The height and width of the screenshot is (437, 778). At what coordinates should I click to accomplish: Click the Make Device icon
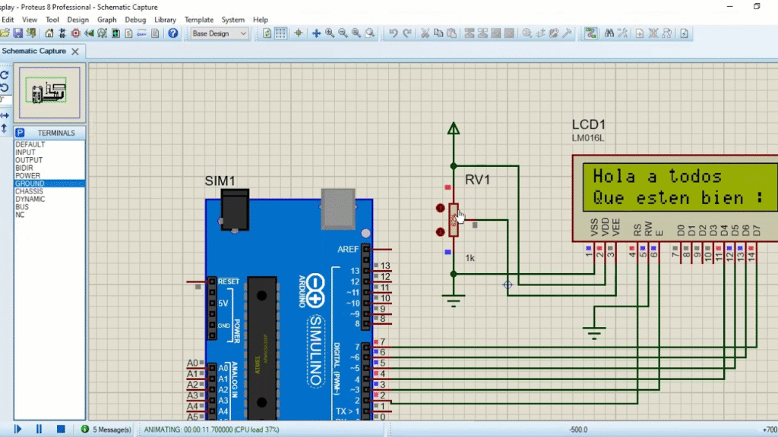pos(540,33)
